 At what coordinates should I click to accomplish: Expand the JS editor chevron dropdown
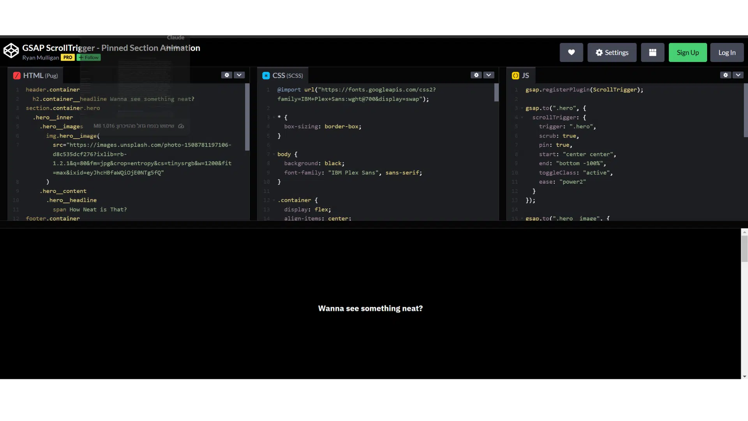click(738, 75)
